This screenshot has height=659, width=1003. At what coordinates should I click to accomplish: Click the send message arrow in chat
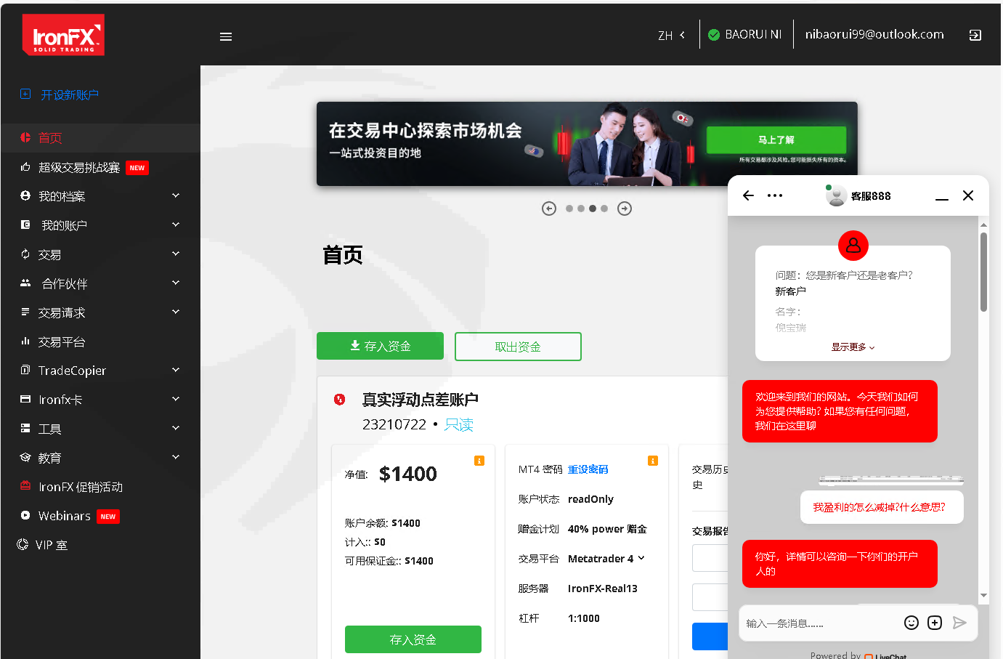coord(959,623)
